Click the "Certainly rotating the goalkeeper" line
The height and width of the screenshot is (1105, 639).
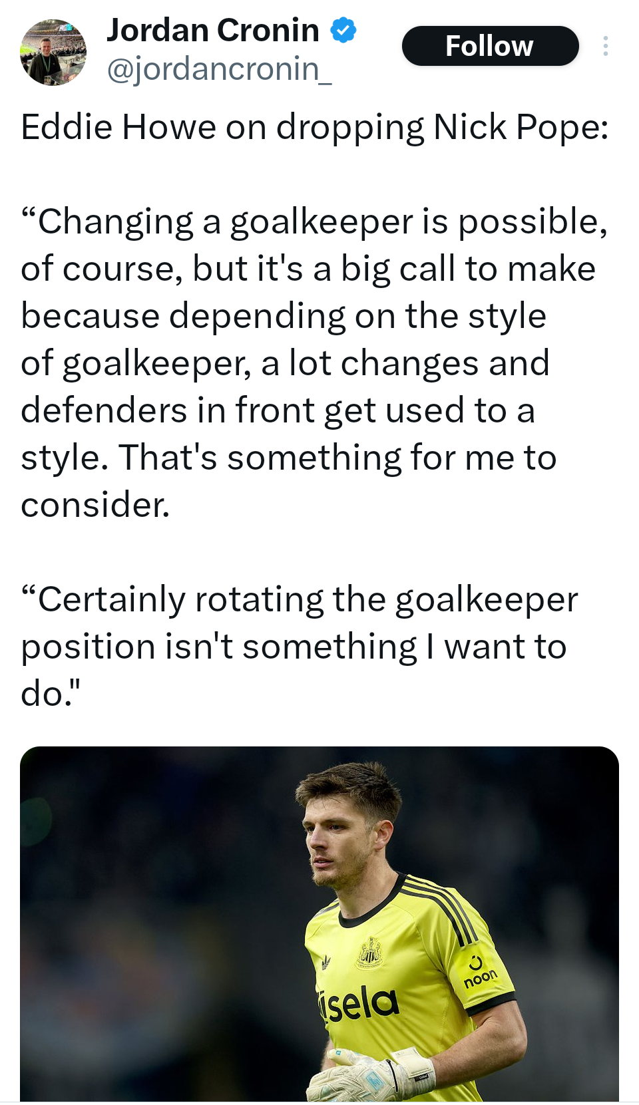pos(300,599)
